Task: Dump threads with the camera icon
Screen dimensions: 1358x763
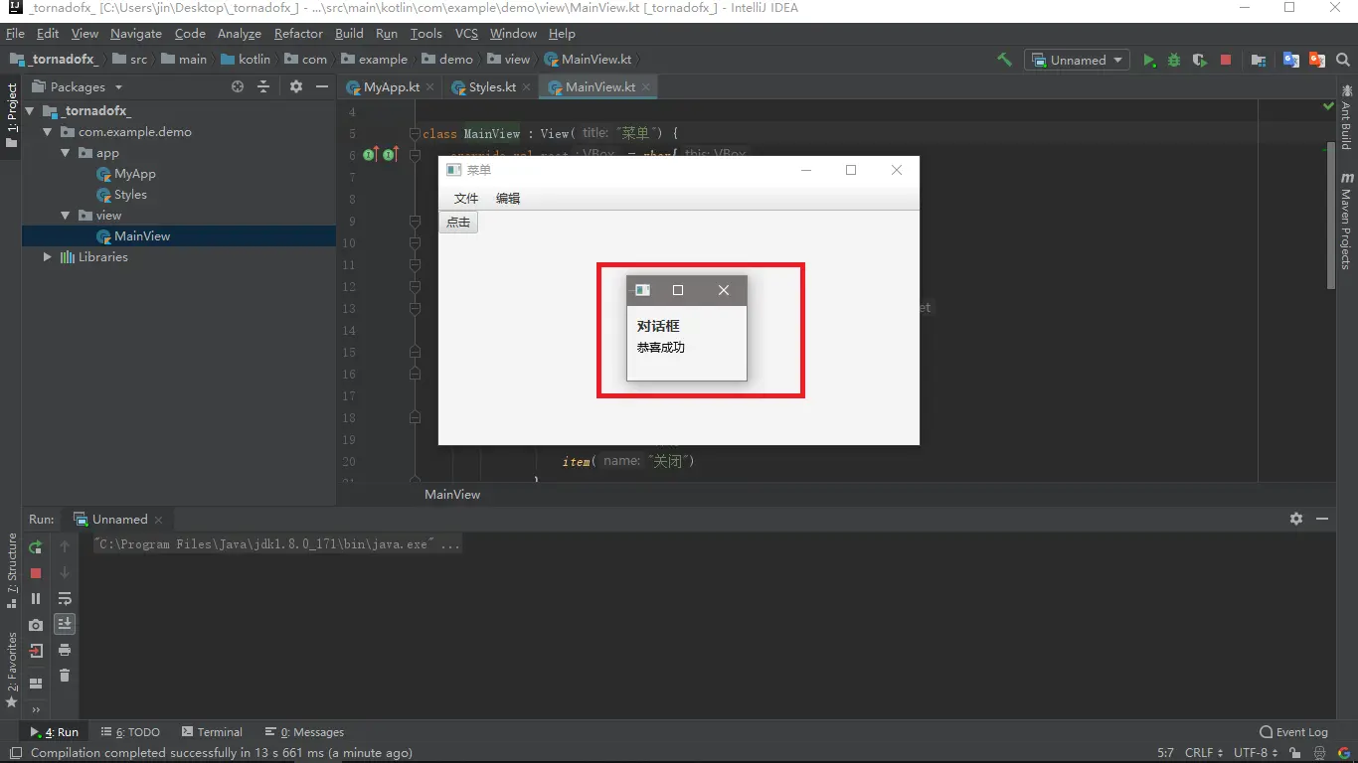Action: pos(36,625)
